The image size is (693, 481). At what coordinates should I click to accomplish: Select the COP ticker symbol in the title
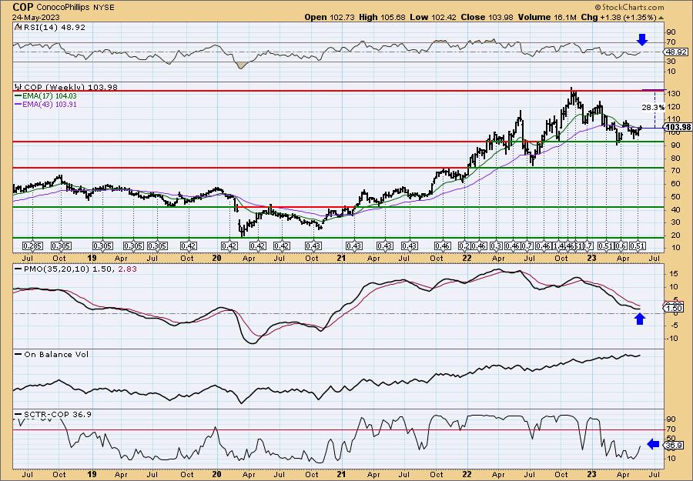[x=23, y=7]
